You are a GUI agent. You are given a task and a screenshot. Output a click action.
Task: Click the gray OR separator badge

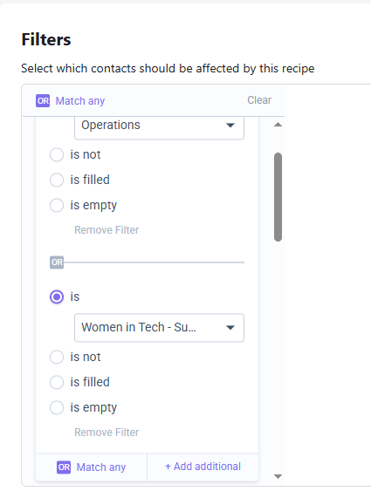tap(57, 263)
